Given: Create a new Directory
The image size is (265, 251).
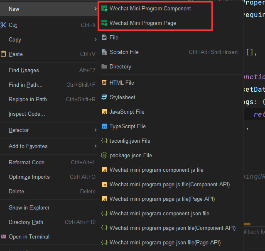Looking at the screenshot, I should [x=171, y=66].
